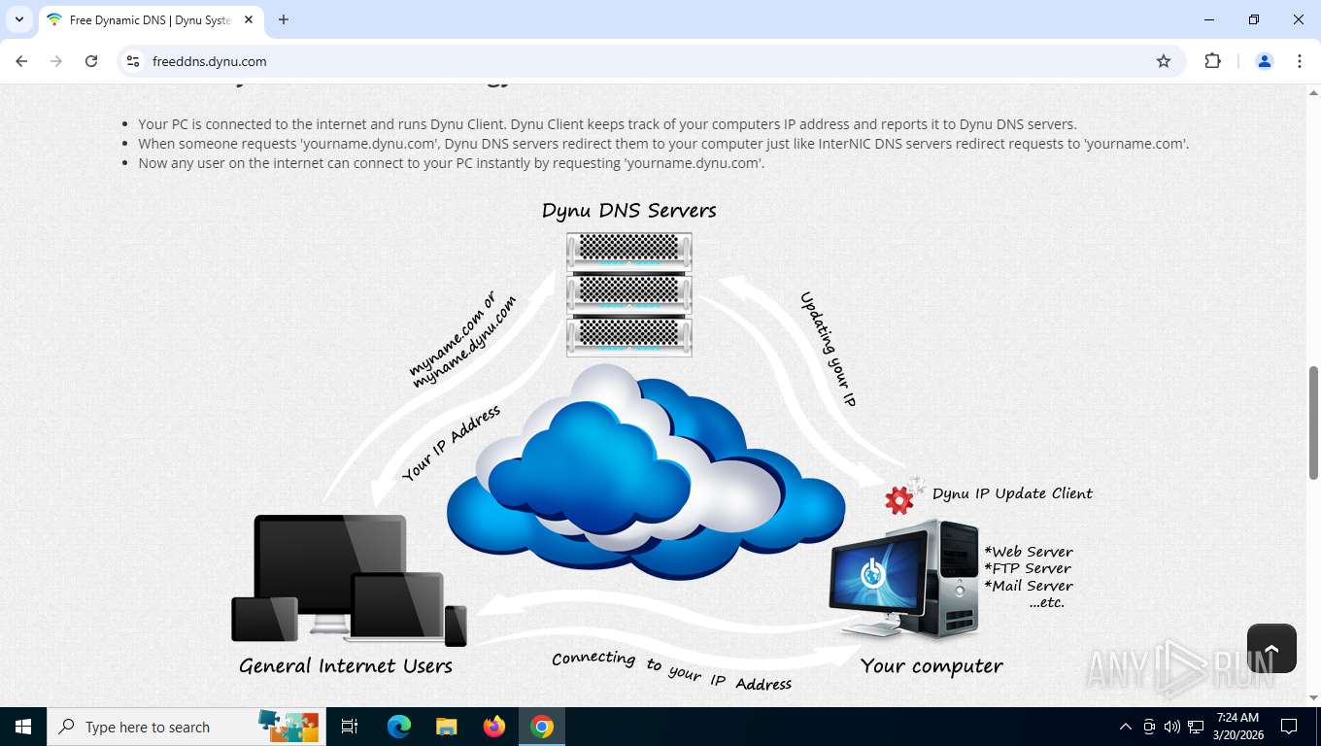Screen dimensions: 1321x746
Task: Click the 'Your IP Address' arrow label
Action: (451, 443)
